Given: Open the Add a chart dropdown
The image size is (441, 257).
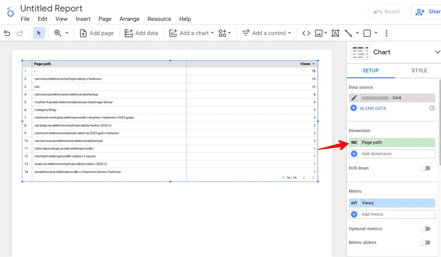Looking at the screenshot, I should click(191, 33).
